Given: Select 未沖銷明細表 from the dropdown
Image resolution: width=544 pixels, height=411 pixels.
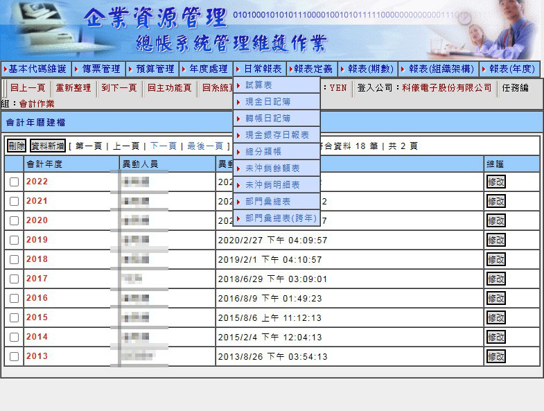Looking at the screenshot, I should pos(277,185).
